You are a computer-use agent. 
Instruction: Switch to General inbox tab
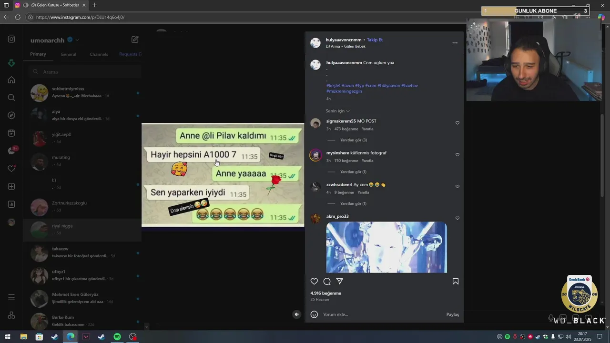click(x=68, y=54)
